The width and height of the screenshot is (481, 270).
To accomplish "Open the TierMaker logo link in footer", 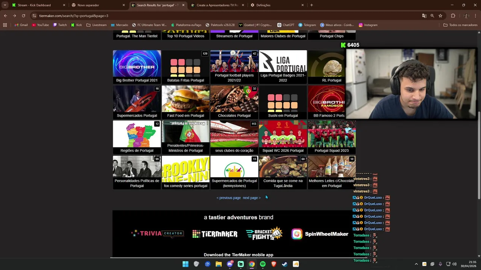I will tap(215, 234).
